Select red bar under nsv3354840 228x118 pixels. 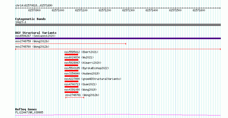[x=71, y=76]
